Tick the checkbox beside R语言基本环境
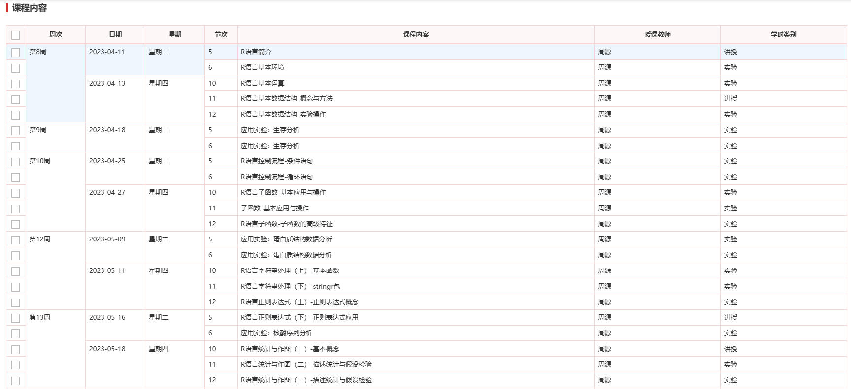This screenshot has height=389, width=851. pyautogui.click(x=16, y=68)
